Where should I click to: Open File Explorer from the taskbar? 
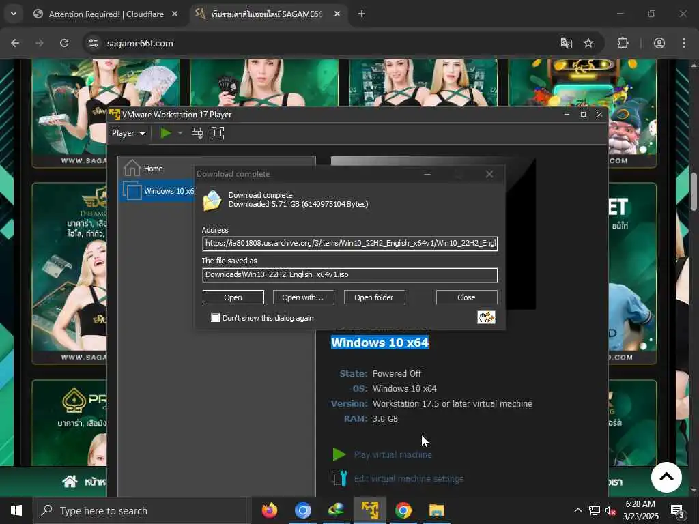coord(436,510)
